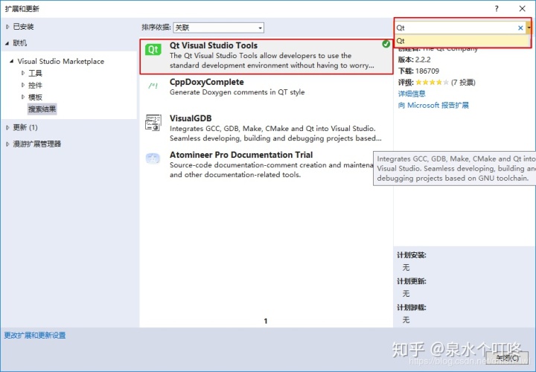536x372 pixels.
Task: Expand the 已安装 node
Action: coord(7,27)
